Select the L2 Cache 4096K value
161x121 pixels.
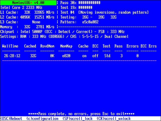tap(25, 17)
